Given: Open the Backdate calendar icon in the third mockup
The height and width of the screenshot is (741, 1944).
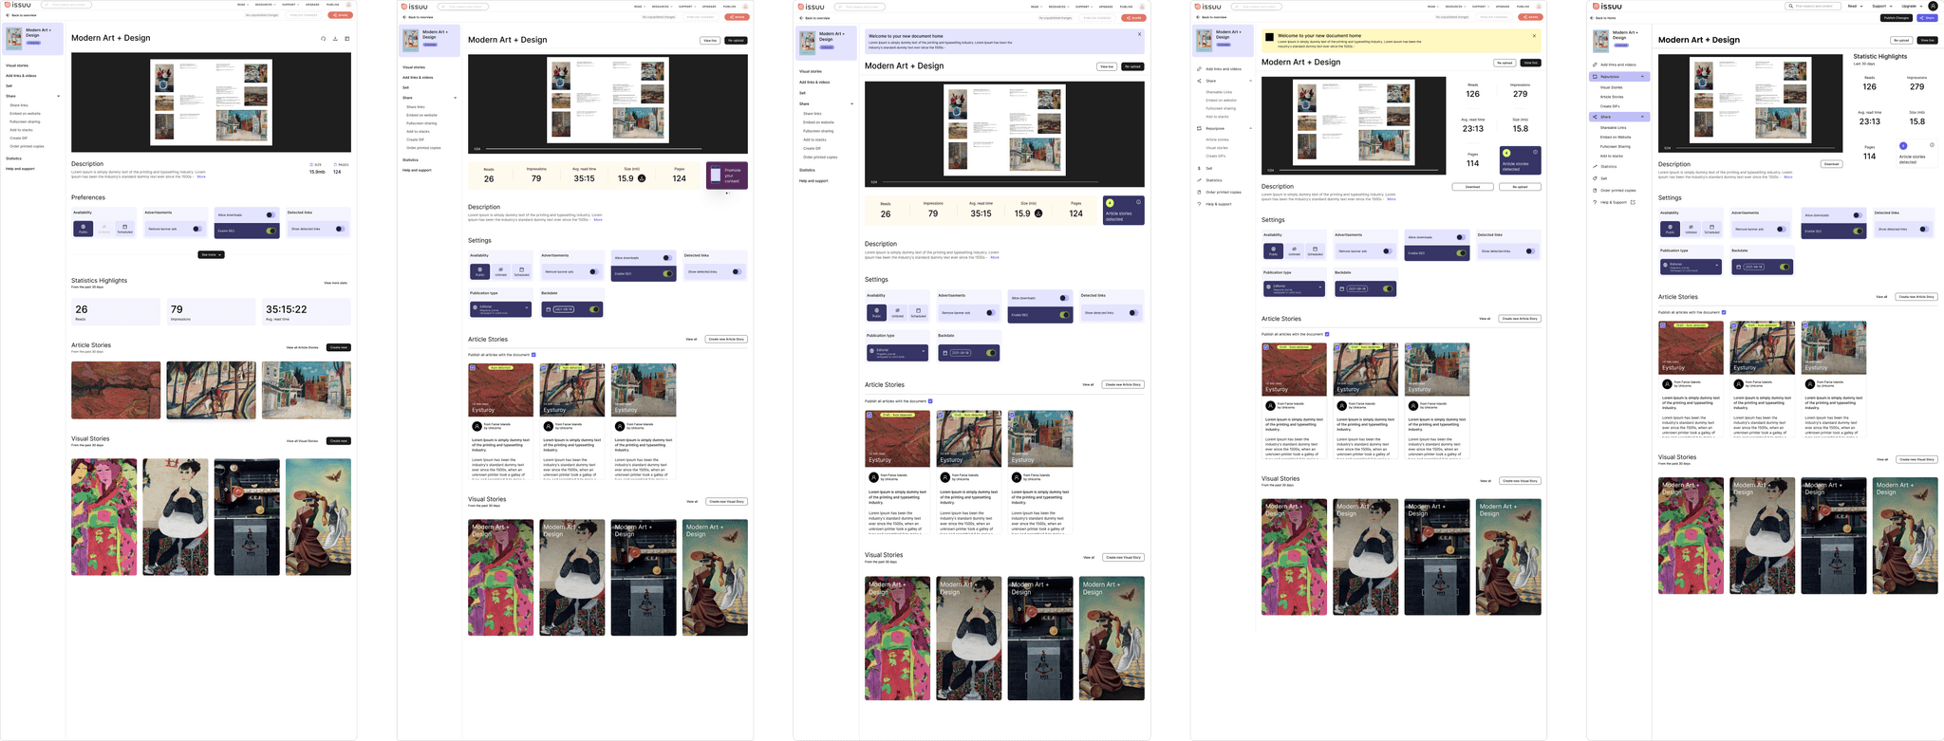Looking at the screenshot, I should [945, 353].
